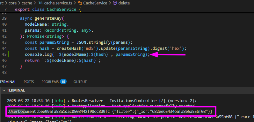Click the BucketsController log line in terminal

coord(131,117)
